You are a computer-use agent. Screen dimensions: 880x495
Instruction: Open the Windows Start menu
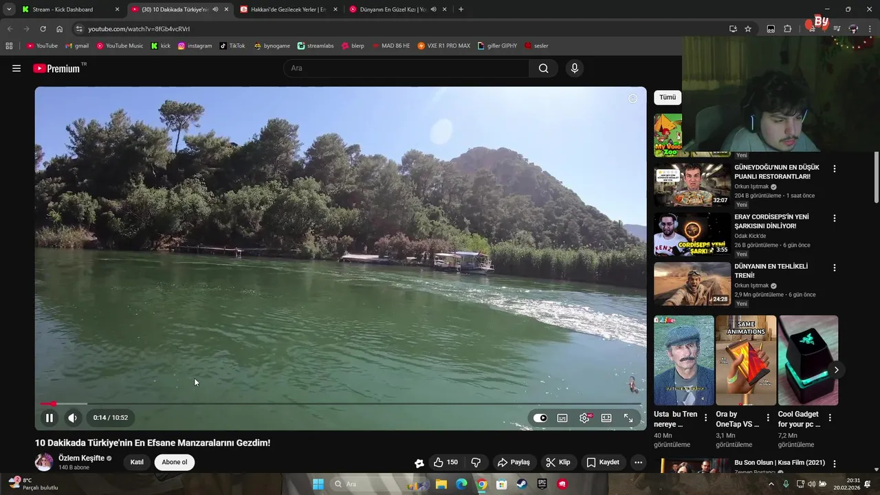318,484
